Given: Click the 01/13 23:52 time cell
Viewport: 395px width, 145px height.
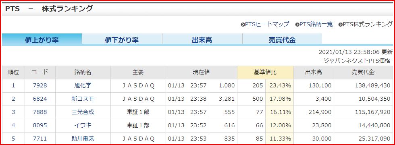Looking at the screenshot, I should click(x=187, y=125).
